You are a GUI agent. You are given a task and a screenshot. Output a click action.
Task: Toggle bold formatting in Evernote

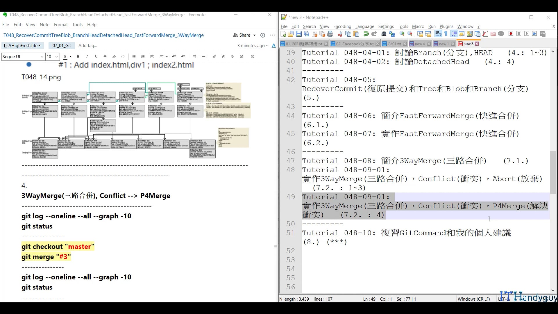coord(78,57)
